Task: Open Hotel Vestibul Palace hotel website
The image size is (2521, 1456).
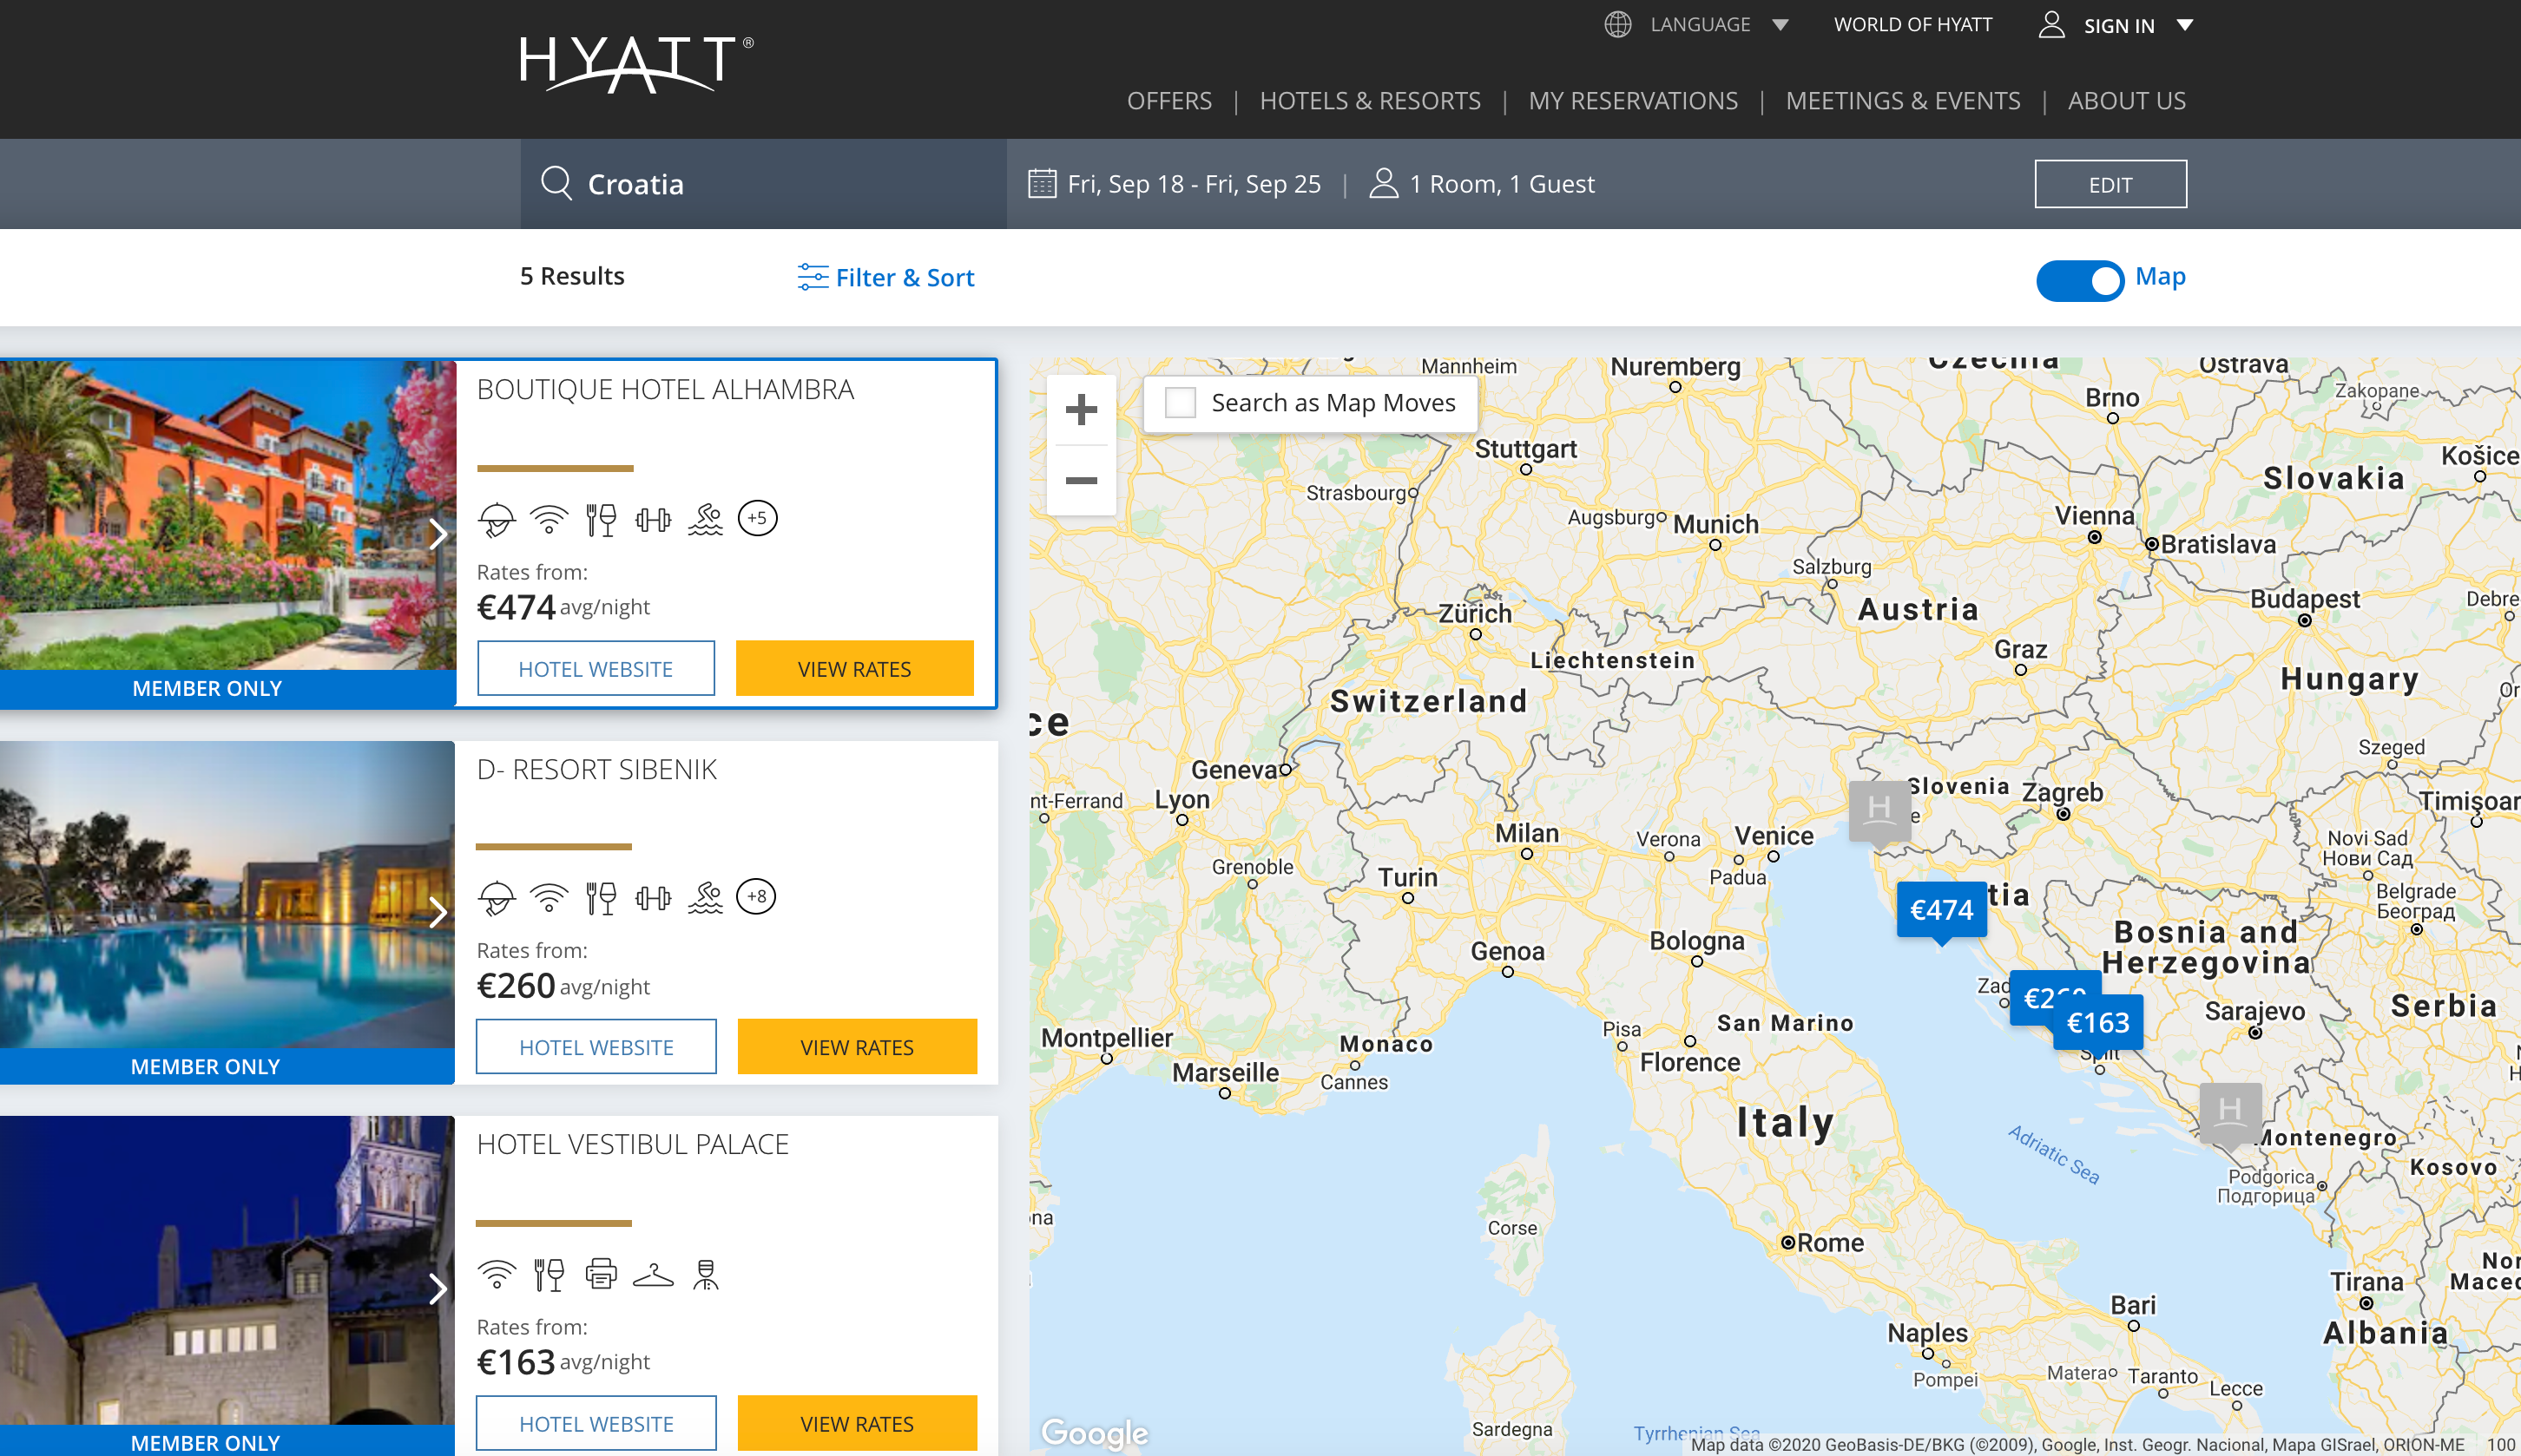Action: pos(596,1423)
